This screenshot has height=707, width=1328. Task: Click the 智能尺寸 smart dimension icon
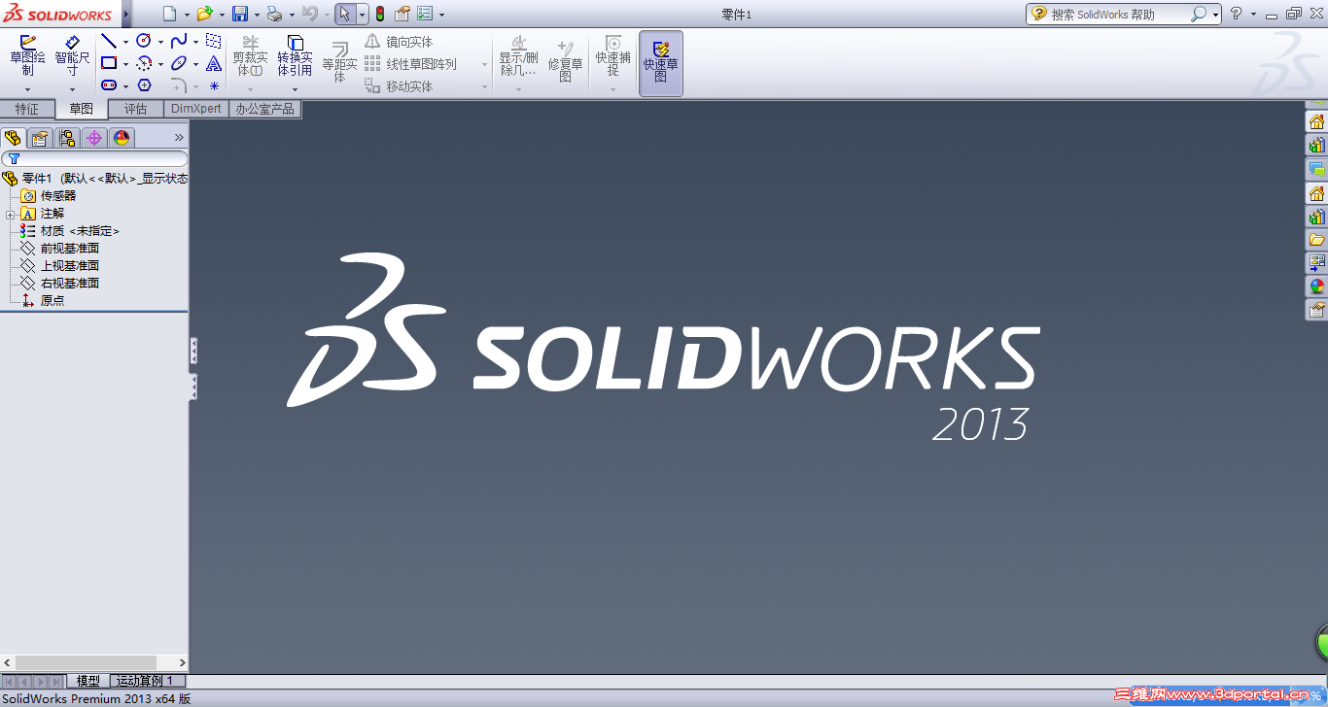[x=72, y=55]
